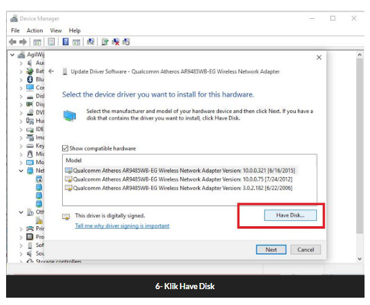Click the Processors category chip icon
The height and width of the screenshot is (305, 370).
pos(30,237)
